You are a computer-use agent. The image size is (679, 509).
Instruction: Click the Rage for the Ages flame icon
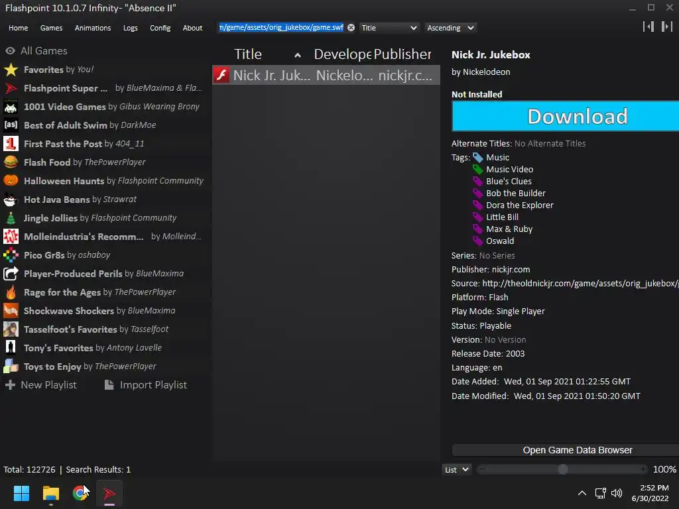tap(11, 292)
